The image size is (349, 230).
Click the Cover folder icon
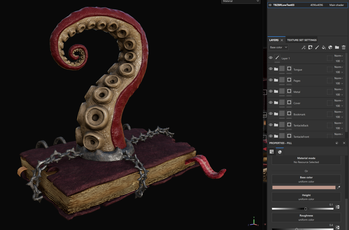276,103
